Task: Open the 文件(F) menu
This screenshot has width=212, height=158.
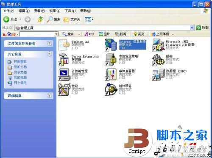Action: tap(8, 11)
